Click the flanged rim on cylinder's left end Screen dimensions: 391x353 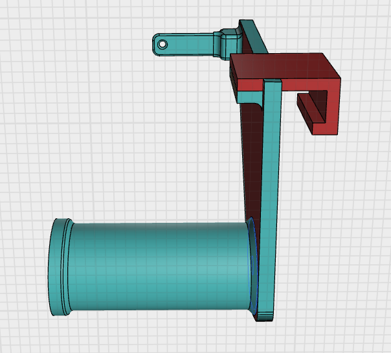pos(60,267)
